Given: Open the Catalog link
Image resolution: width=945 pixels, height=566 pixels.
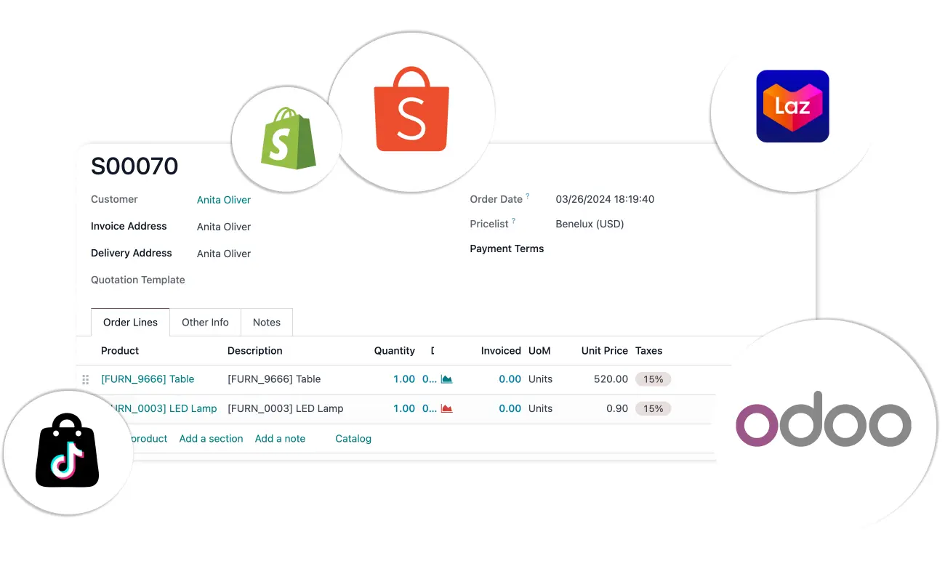Looking at the screenshot, I should pos(353,439).
